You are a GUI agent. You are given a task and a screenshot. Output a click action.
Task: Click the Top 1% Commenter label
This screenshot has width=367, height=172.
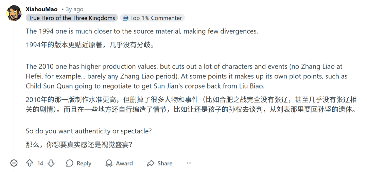pyautogui.click(x=156, y=18)
